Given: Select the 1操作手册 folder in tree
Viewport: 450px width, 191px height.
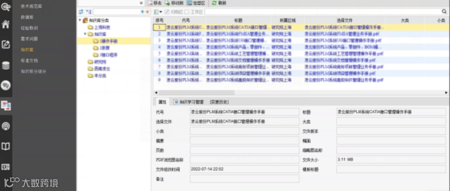Looking at the screenshot, I should pos(108,41).
